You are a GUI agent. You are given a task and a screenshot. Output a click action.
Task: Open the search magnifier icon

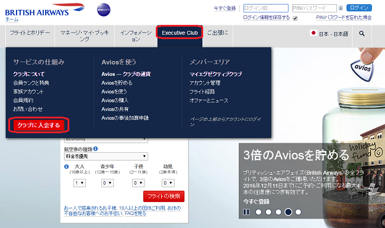tap(362, 33)
